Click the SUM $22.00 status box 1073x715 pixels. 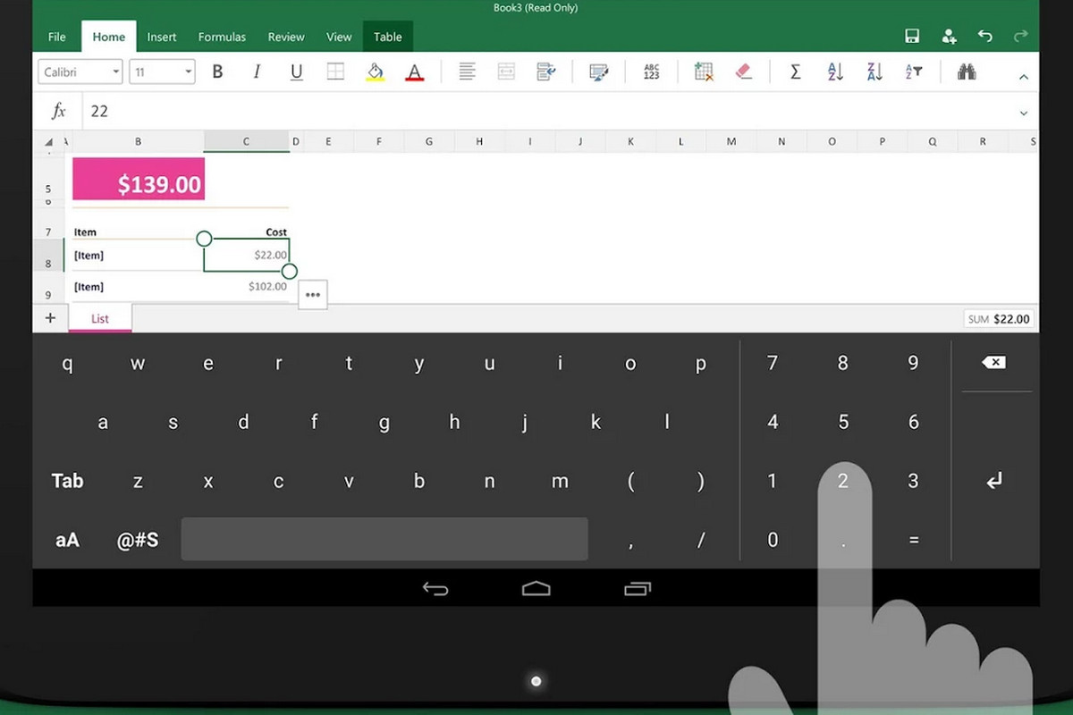[1000, 319]
